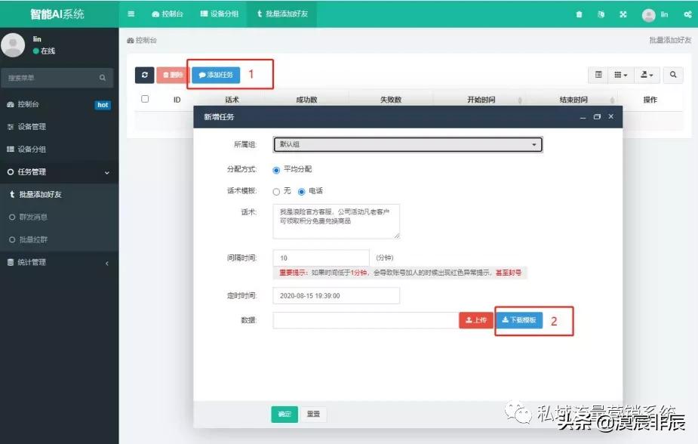Image resolution: width=698 pixels, height=444 pixels.
Task: Click inside the 间隔时间 interval input field
Action: point(321,257)
